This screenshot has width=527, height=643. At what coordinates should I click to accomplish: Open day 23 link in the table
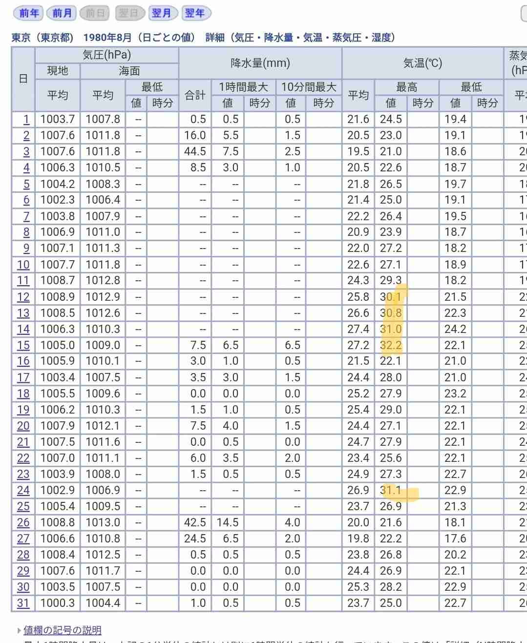[23, 474]
